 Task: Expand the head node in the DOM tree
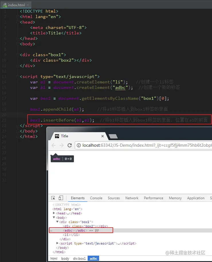pos(54,213)
